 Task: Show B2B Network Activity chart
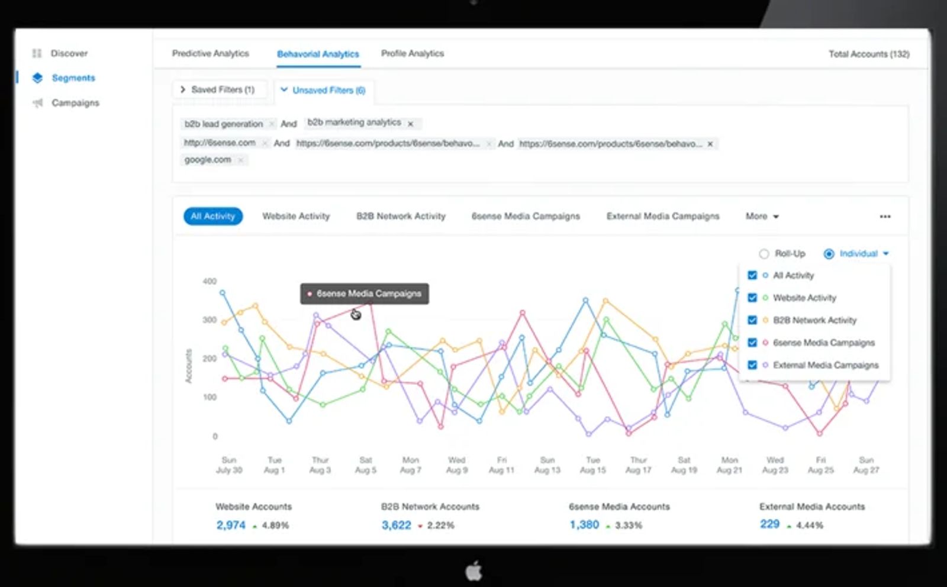pyautogui.click(x=401, y=217)
